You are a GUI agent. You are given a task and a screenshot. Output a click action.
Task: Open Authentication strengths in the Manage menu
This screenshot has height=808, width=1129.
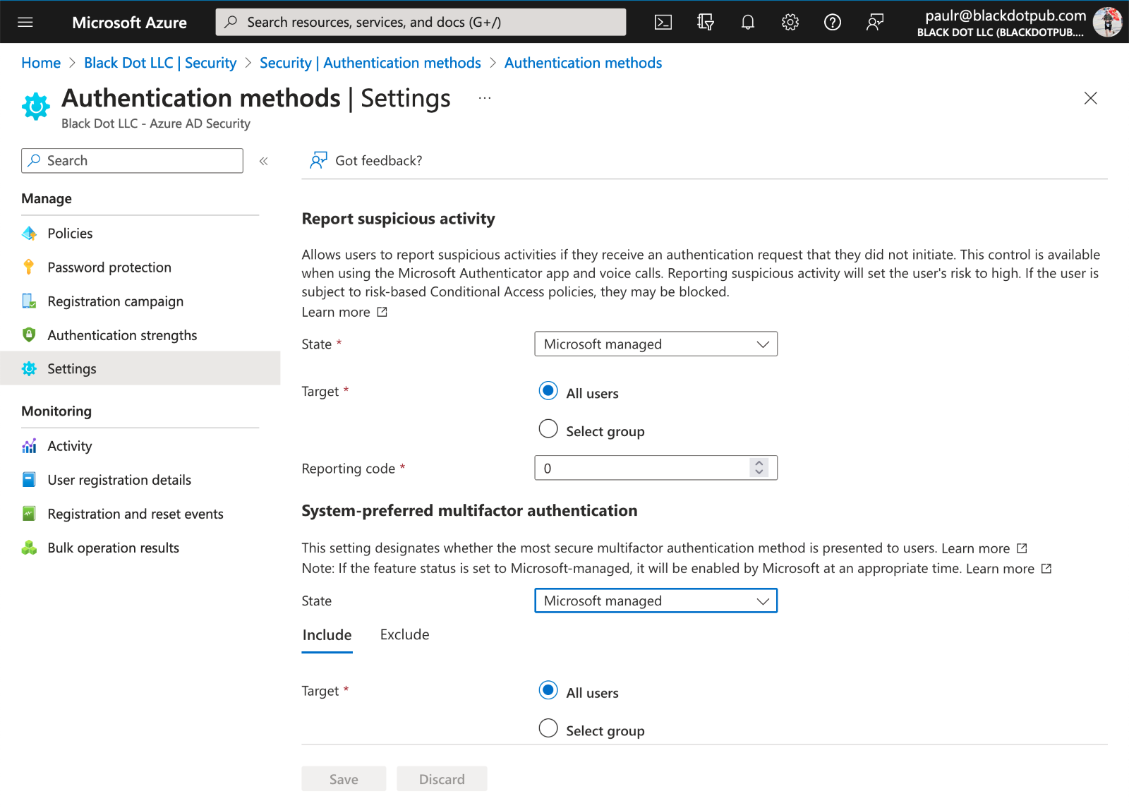pyautogui.click(x=122, y=336)
